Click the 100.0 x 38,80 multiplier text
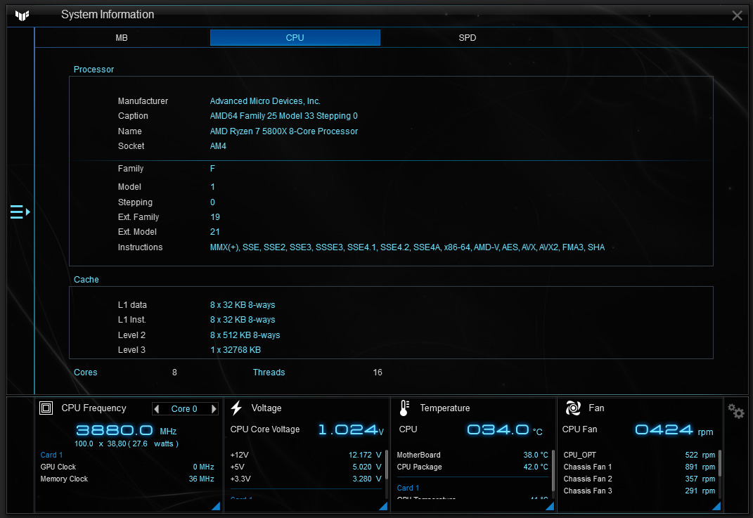The width and height of the screenshot is (753, 518). [x=127, y=443]
